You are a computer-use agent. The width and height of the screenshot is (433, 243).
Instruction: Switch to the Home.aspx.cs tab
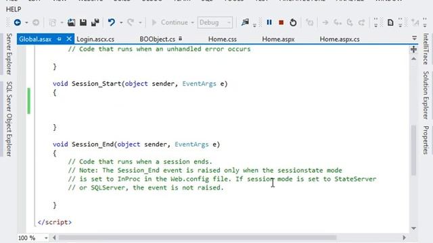pyautogui.click(x=340, y=39)
